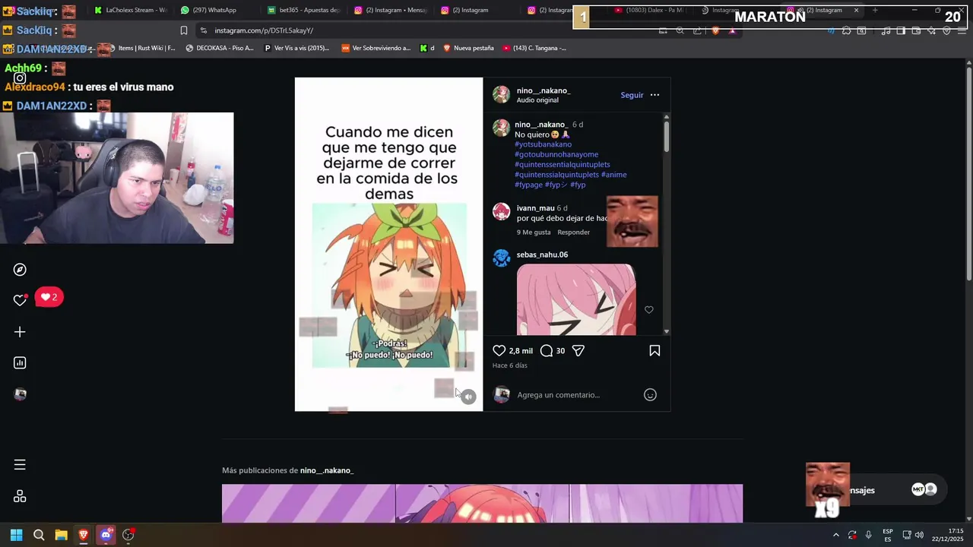This screenshot has width=973, height=547.
Task: Show hidden tray icons chevron
Action: coord(835,535)
